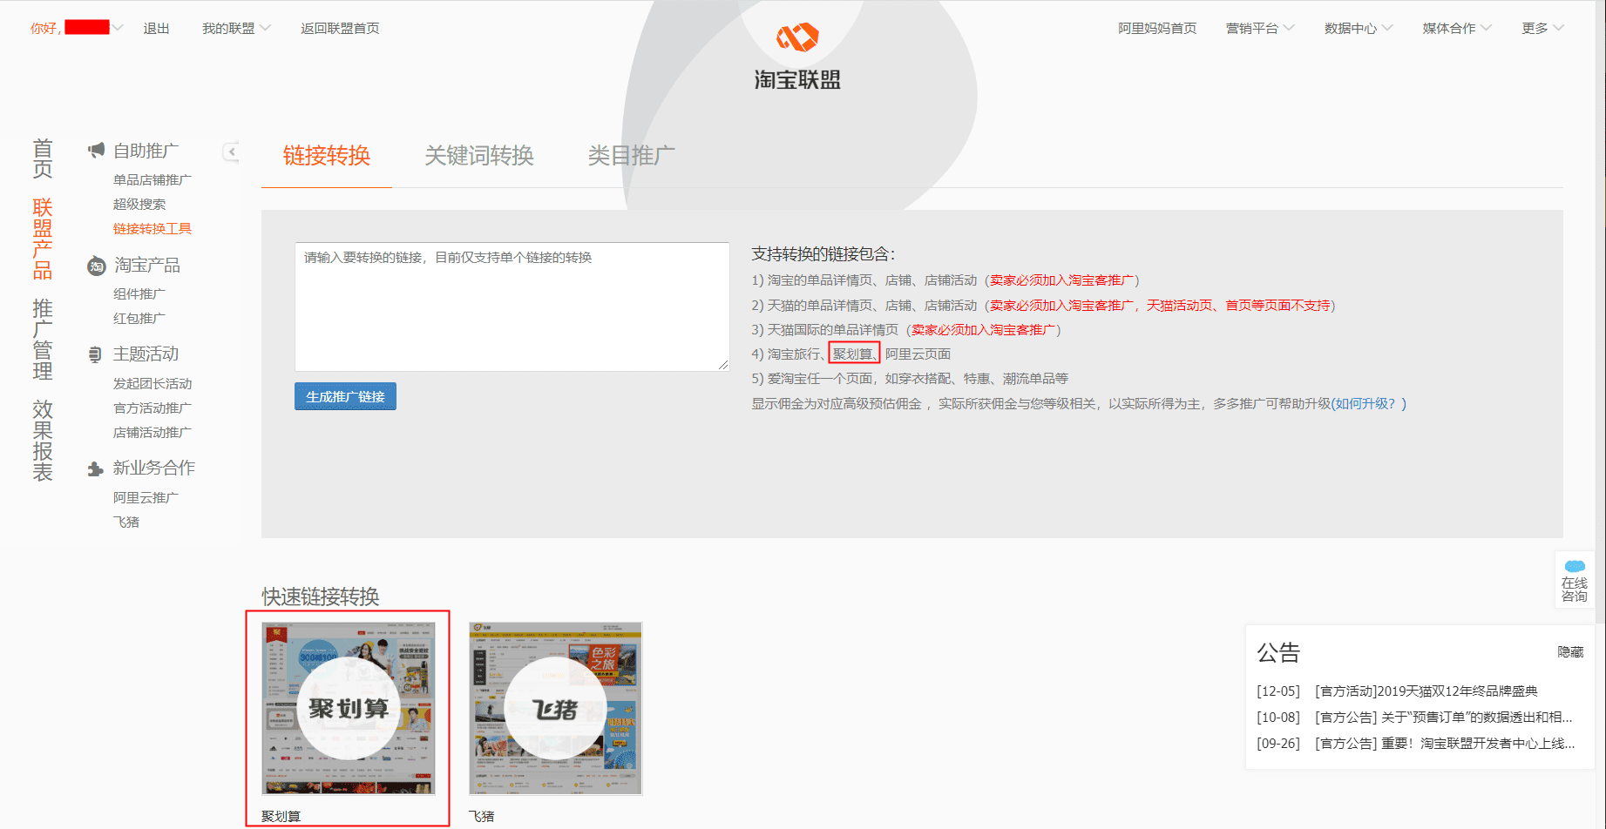
Task: Click 隐藏 to hide announcements
Action: pyautogui.click(x=1570, y=652)
